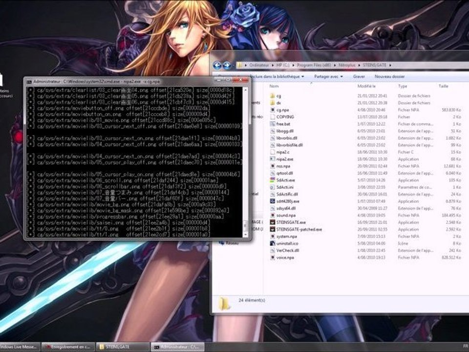469x352 pixels.
Task: Sort files by the Nom column header
Action: (x=274, y=86)
